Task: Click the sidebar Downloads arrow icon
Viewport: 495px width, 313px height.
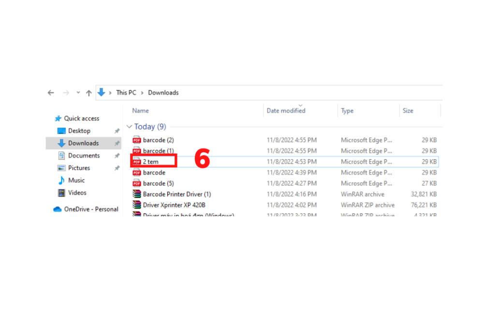Action: [61, 143]
